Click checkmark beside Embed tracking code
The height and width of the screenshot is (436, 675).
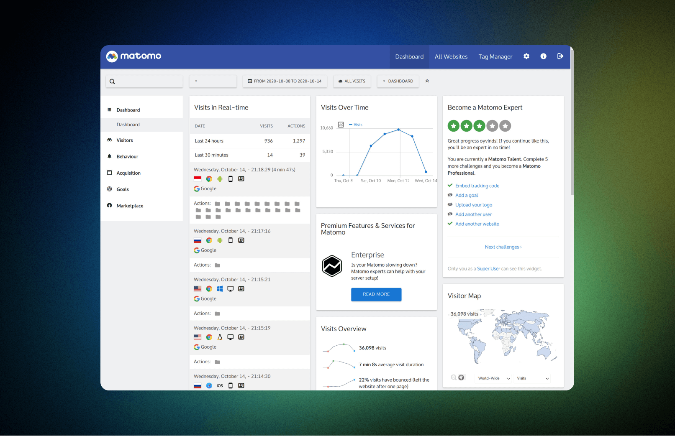pyautogui.click(x=450, y=186)
